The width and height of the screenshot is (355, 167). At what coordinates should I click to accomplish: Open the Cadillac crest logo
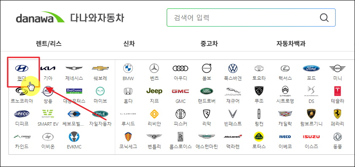coord(285,114)
